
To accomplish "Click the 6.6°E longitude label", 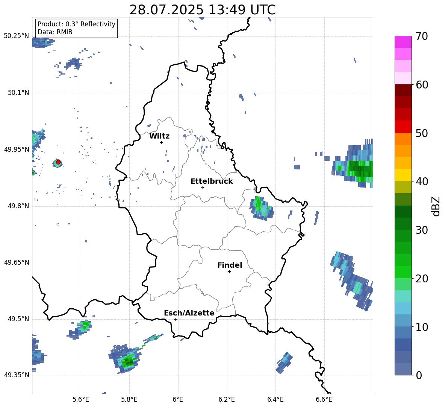I will pos(324,399).
